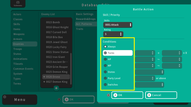191x107 pixels.
Task: Select enemy 0025 Demon King
Action: pos(56,72)
